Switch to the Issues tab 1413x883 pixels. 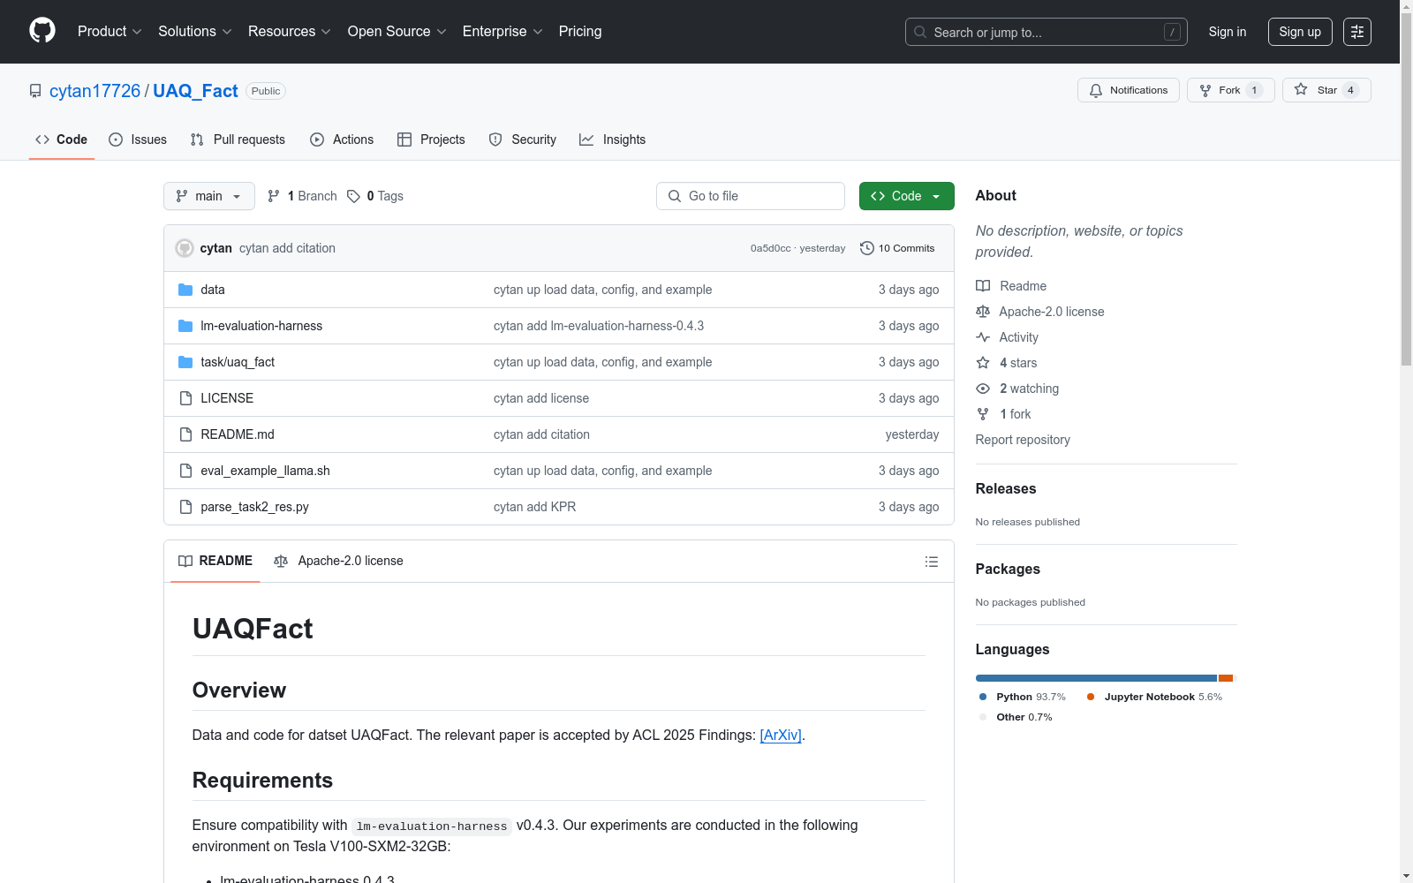[x=138, y=140]
